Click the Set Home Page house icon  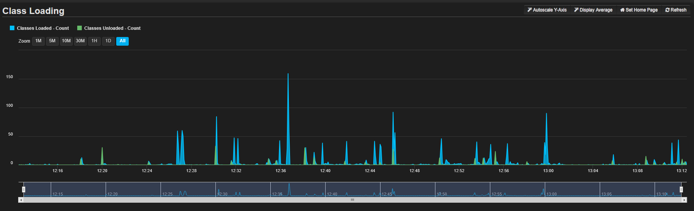(x=622, y=10)
